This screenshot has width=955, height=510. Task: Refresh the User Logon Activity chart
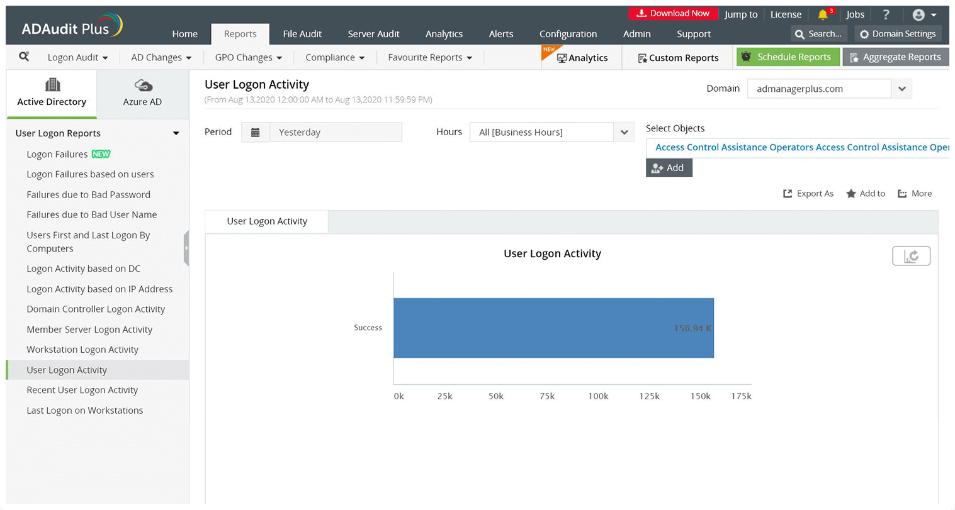point(911,256)
